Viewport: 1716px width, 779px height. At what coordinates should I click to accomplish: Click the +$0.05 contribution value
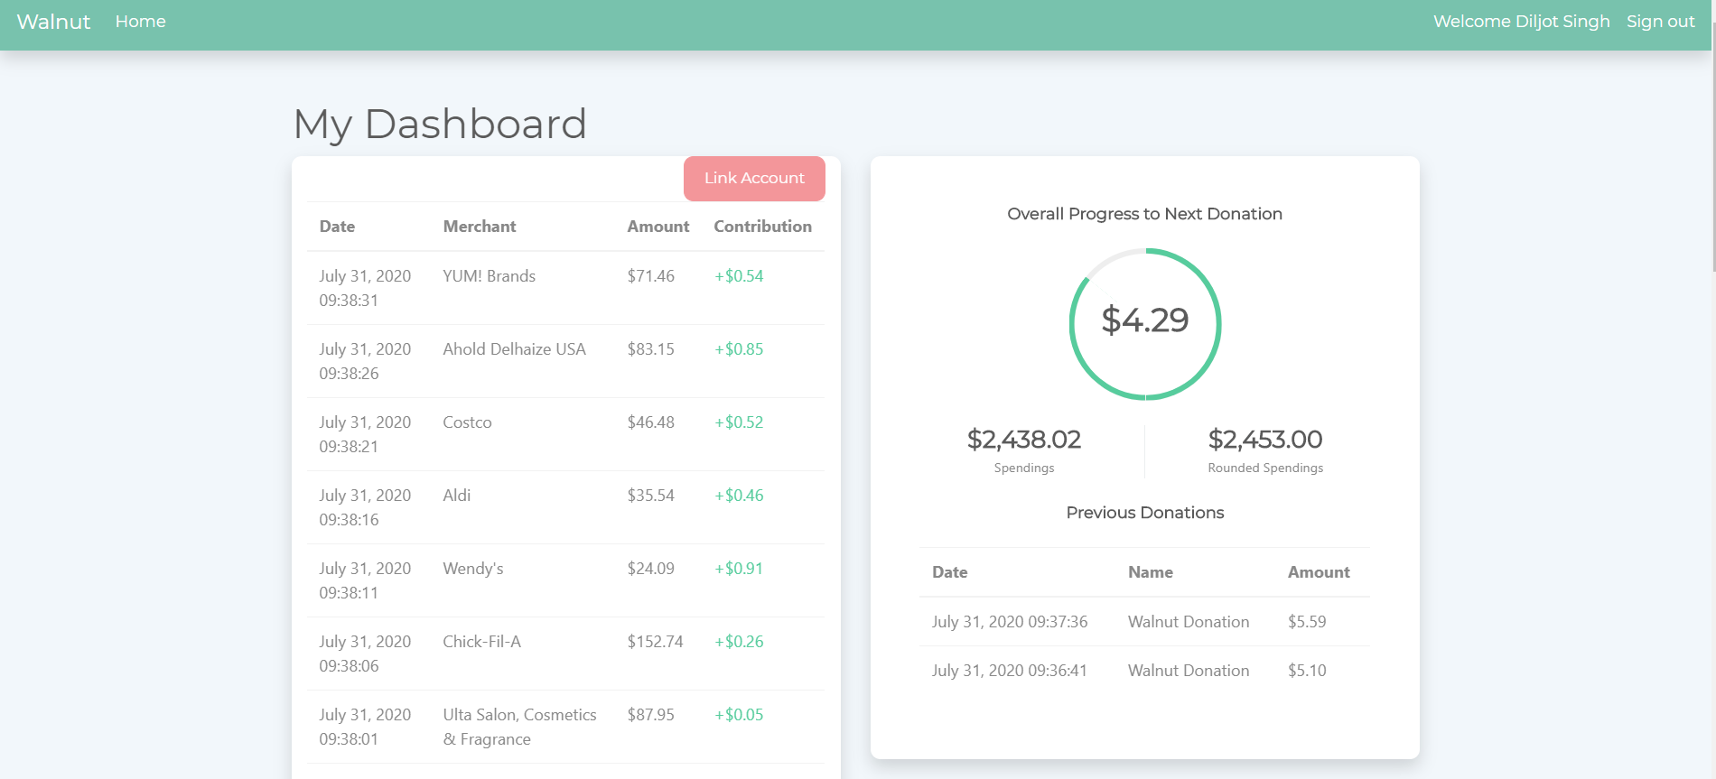739,715
